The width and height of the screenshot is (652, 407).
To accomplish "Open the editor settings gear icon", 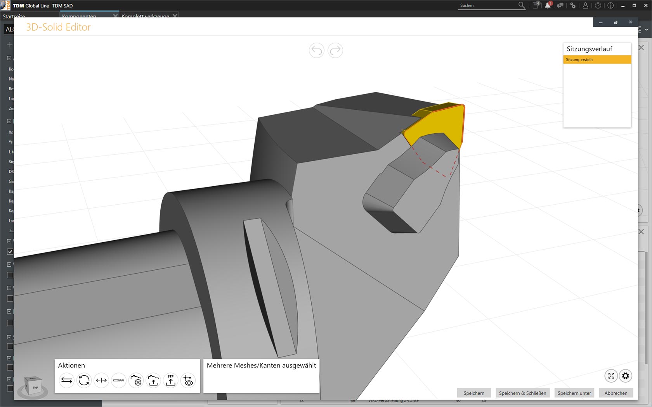I will point(626,376).
